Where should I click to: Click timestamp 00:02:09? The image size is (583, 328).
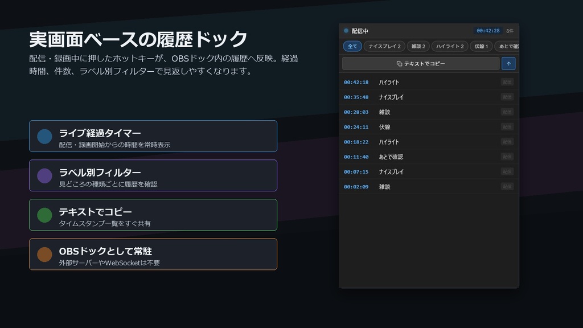[356, 187]
